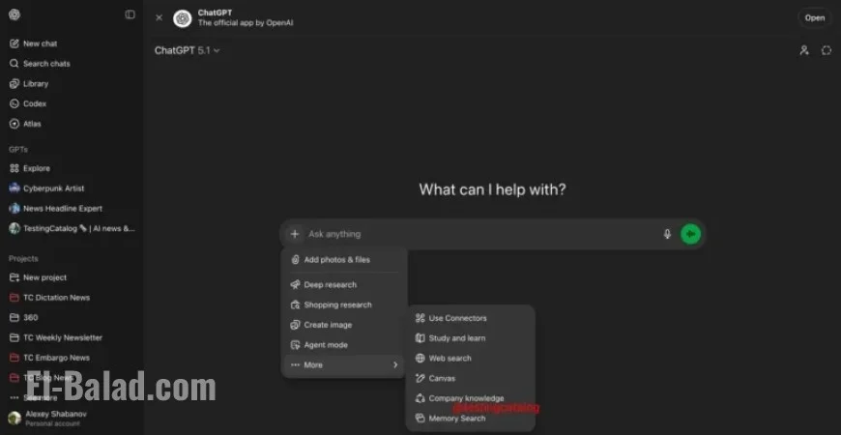Select Company knowledge in submenu
The width and height of the screenshot is (841, 435).
pos(471,398)
